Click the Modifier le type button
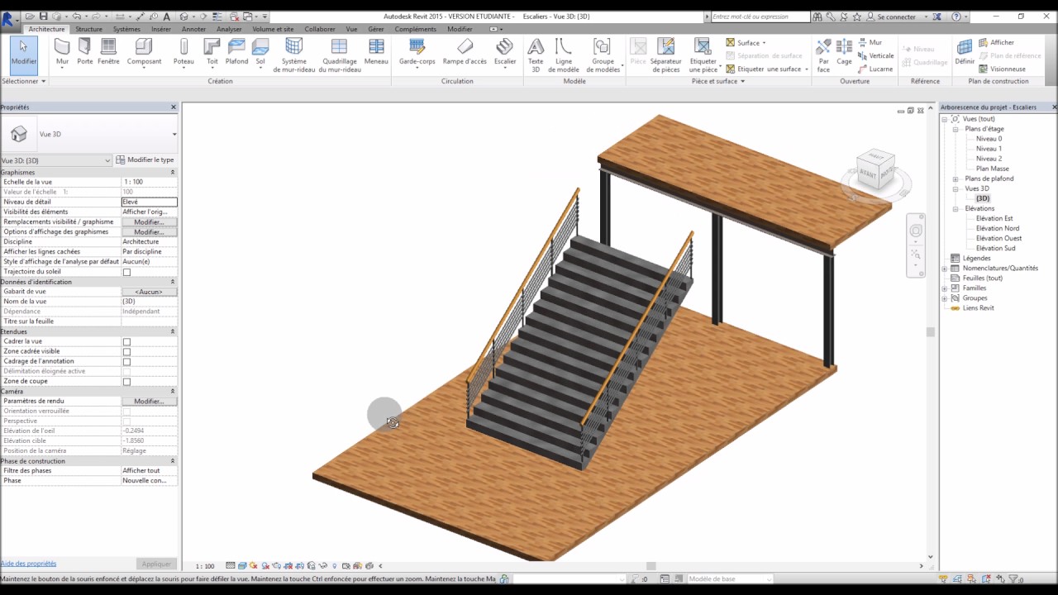 [145, 159]
